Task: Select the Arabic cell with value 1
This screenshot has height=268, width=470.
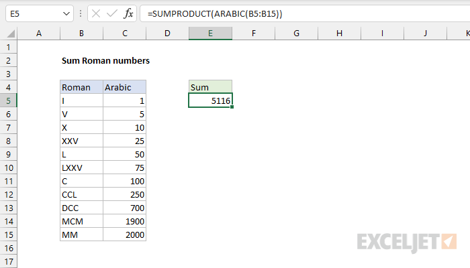Action: [x=125, y=100]
